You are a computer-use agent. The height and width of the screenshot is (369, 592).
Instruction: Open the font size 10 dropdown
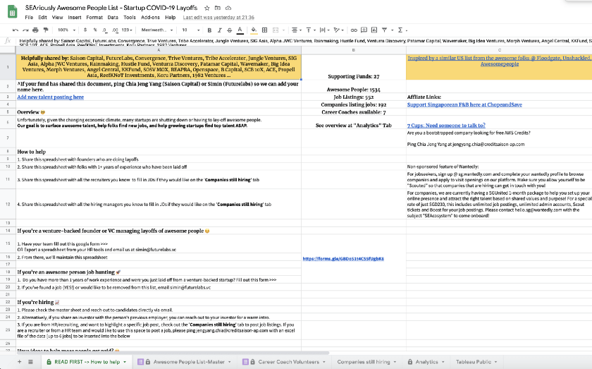pyautogui.click(x=191, y=30)
